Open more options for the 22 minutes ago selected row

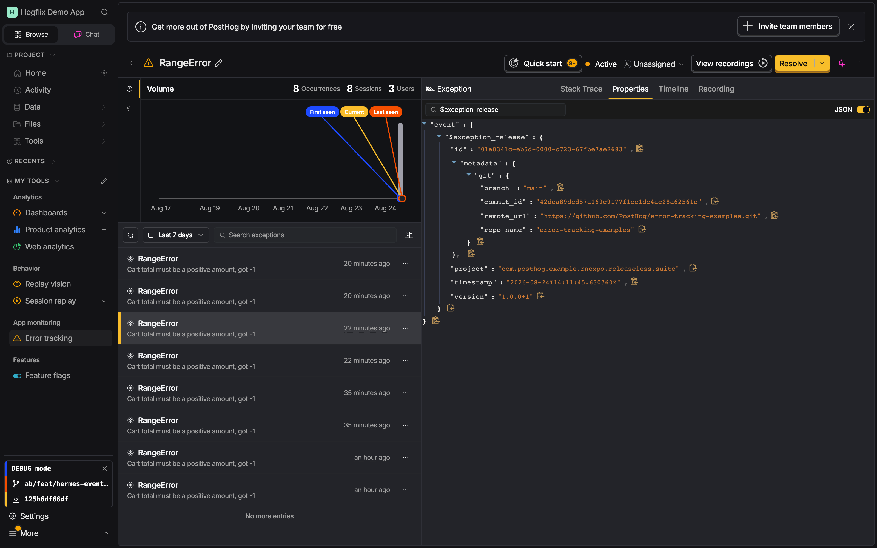(x=406, y=328)
